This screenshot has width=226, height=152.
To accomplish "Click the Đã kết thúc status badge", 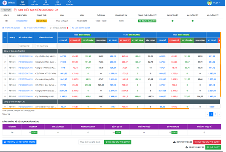I will tap(41, 21).
